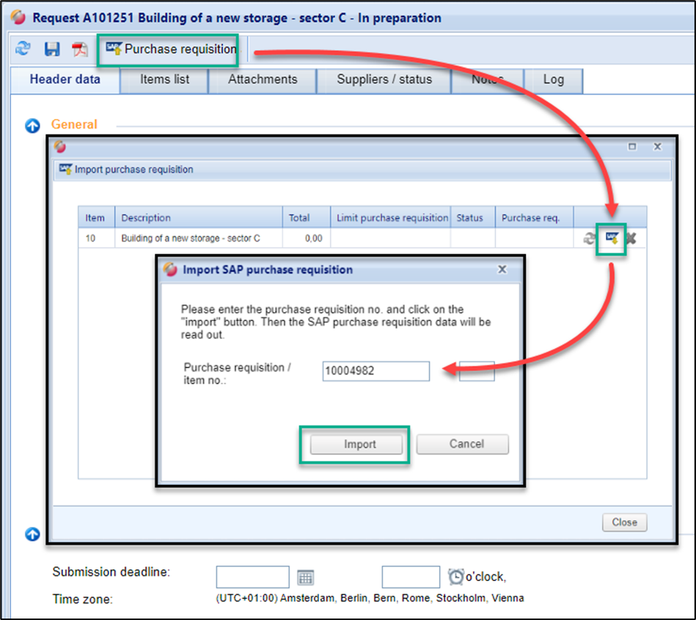Open Purchase requisition from toolbar
The image size is (696, 620).
click(172, 49)
